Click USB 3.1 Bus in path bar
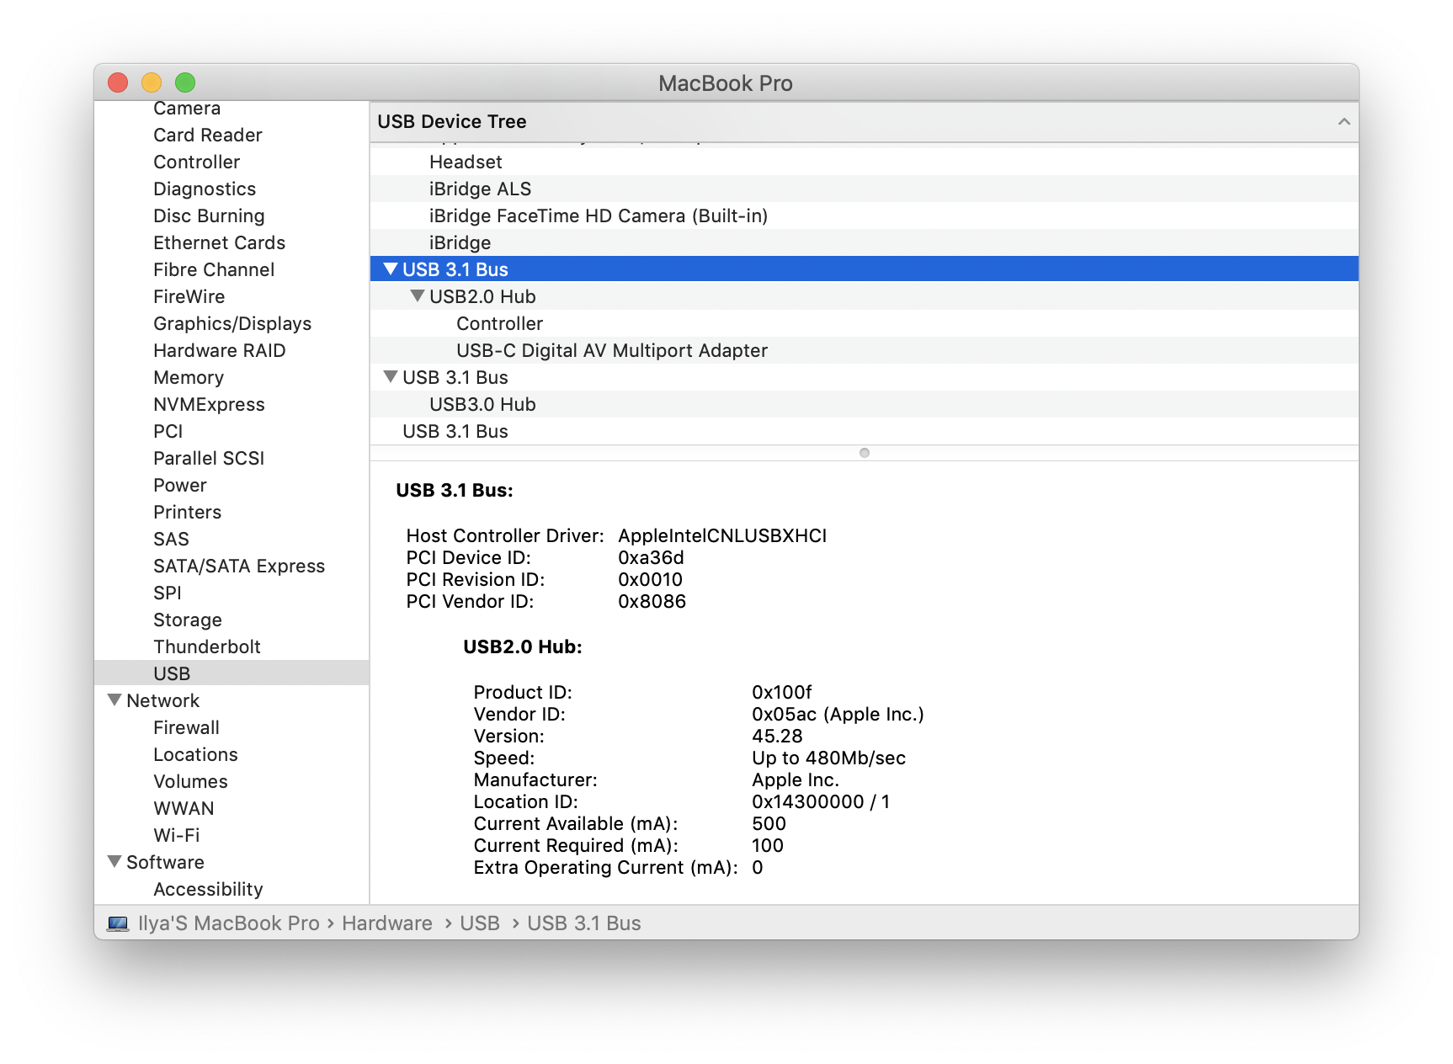The image size is (1453, 1064). pos(584,923)
